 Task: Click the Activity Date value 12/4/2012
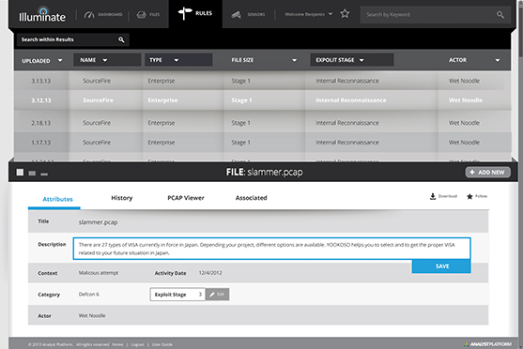pos(210,273)
